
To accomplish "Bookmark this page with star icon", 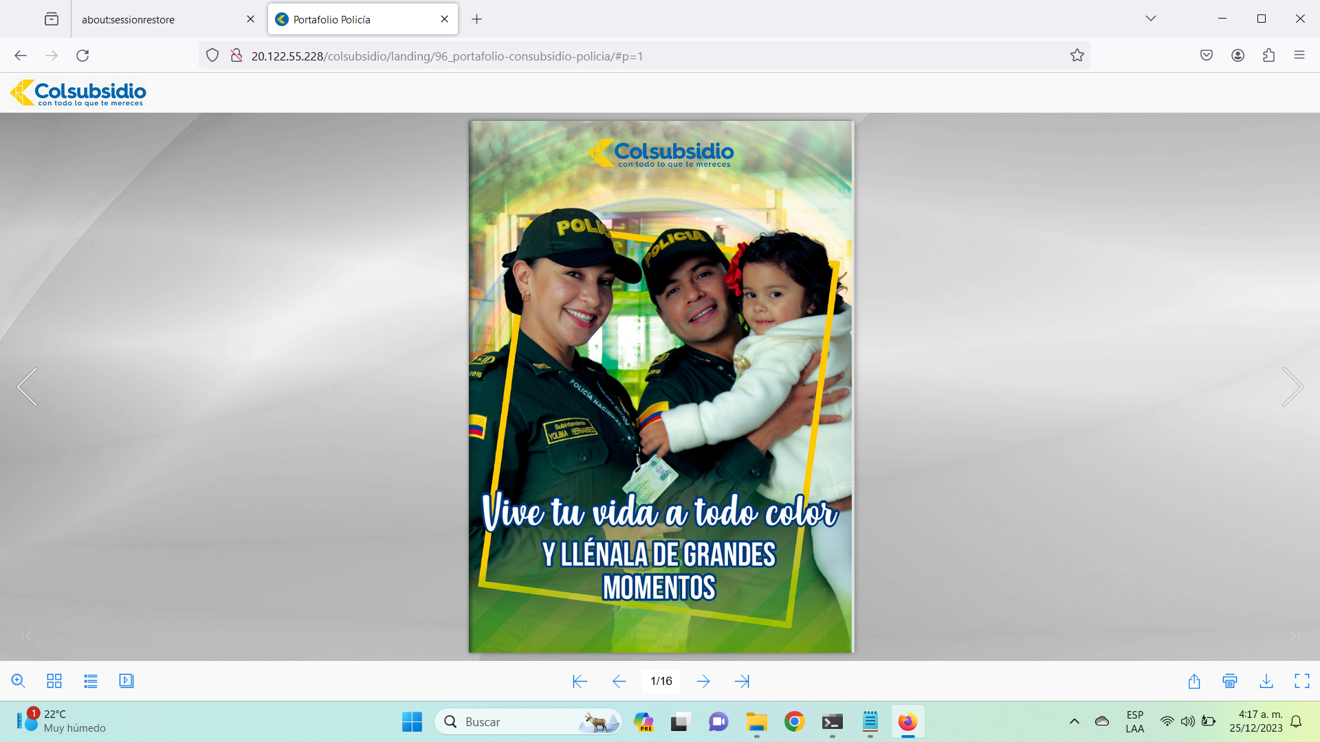I will [1077, 56].
